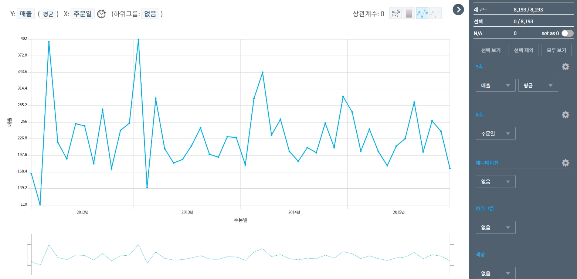Screen dimensions: 577x279
Task: Click the 선택 보기 button
Action: (x=491, y=50)
